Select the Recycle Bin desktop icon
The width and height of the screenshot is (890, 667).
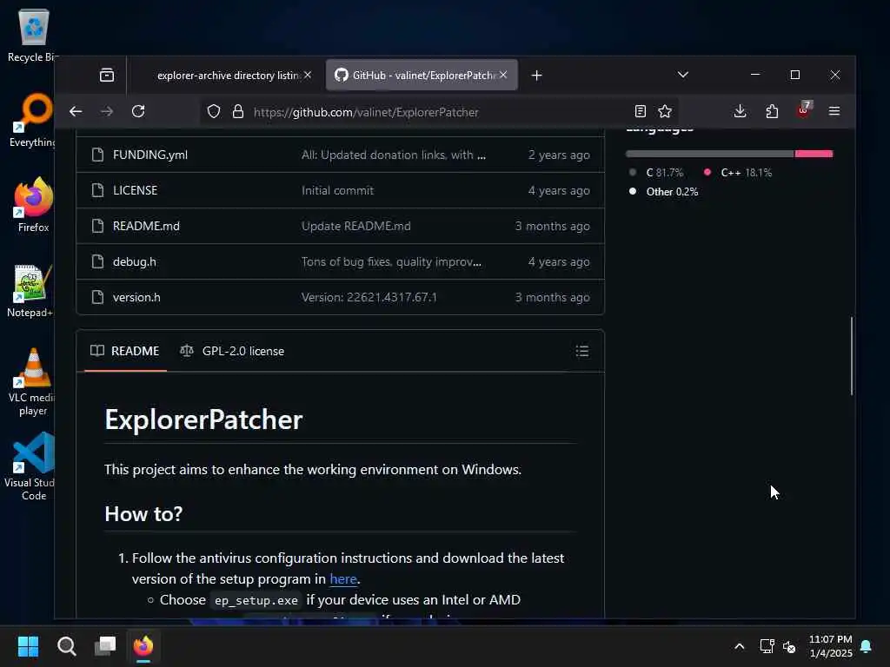[x=33, y=36]
